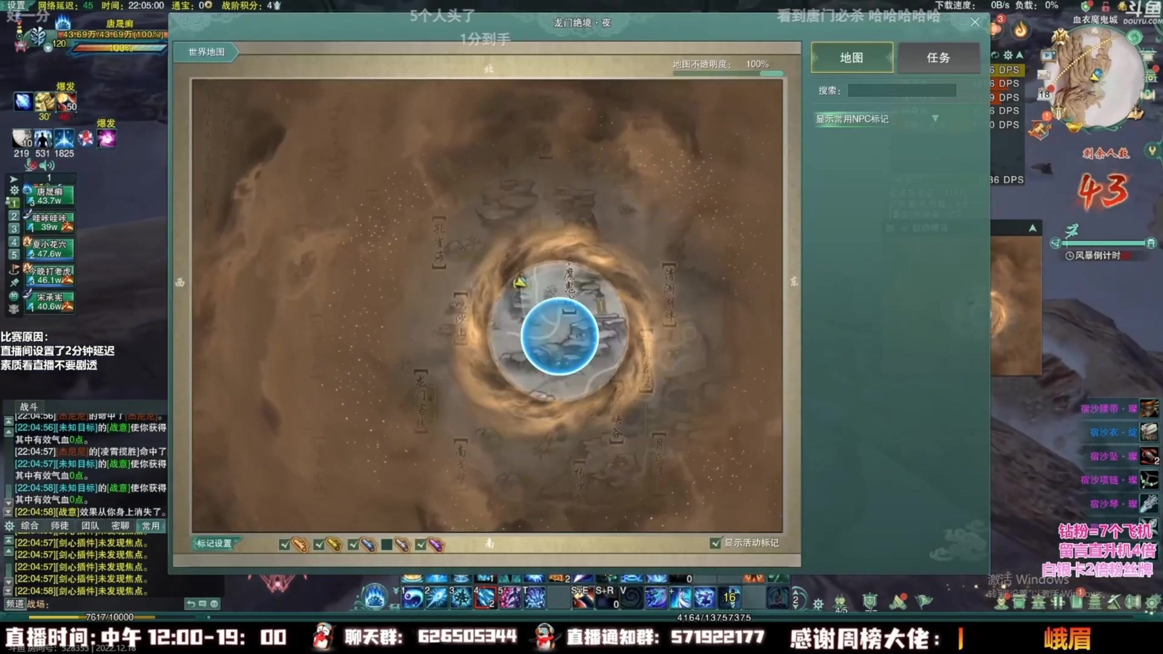Open 标记设置 marker settings

[x=214, y=543]
